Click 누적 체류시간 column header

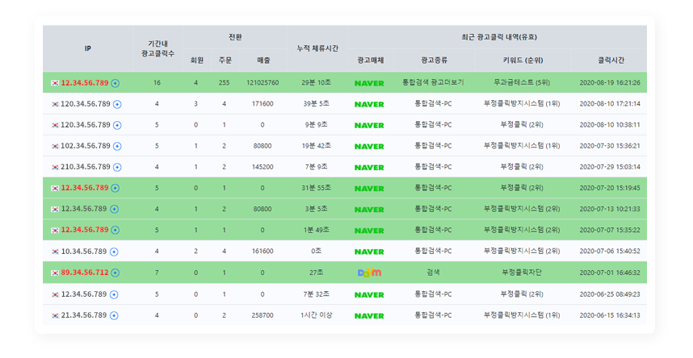tap(317, 48)
